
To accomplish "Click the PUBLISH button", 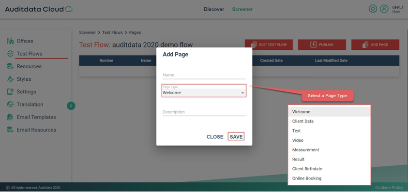I will [x=322, y=44].
